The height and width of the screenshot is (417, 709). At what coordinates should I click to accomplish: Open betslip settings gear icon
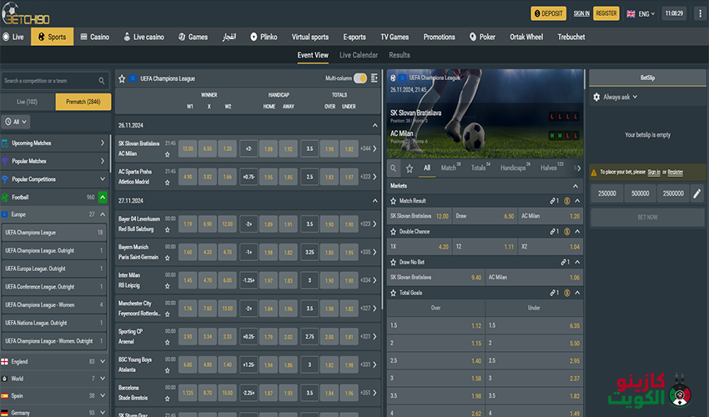point(596,98)
